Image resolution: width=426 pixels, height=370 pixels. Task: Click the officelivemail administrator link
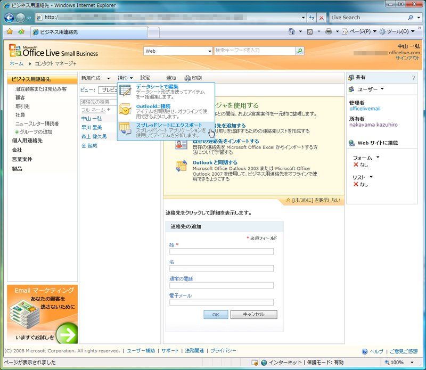click(x=365, y=109)
